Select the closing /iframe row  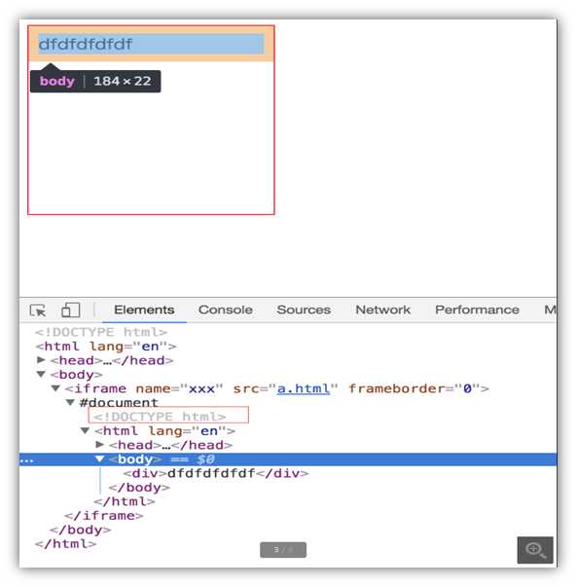coord(104,516)
